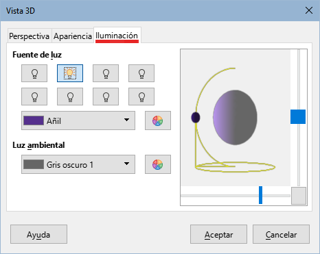
Task: Confirm with the Aceptar button
Action: tap(218, 234)
